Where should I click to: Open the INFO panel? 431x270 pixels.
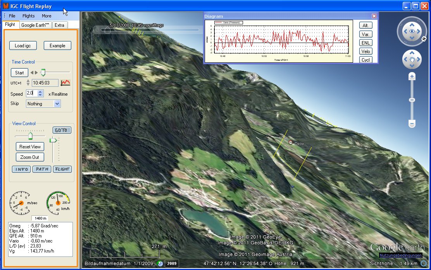coord(21,169)
